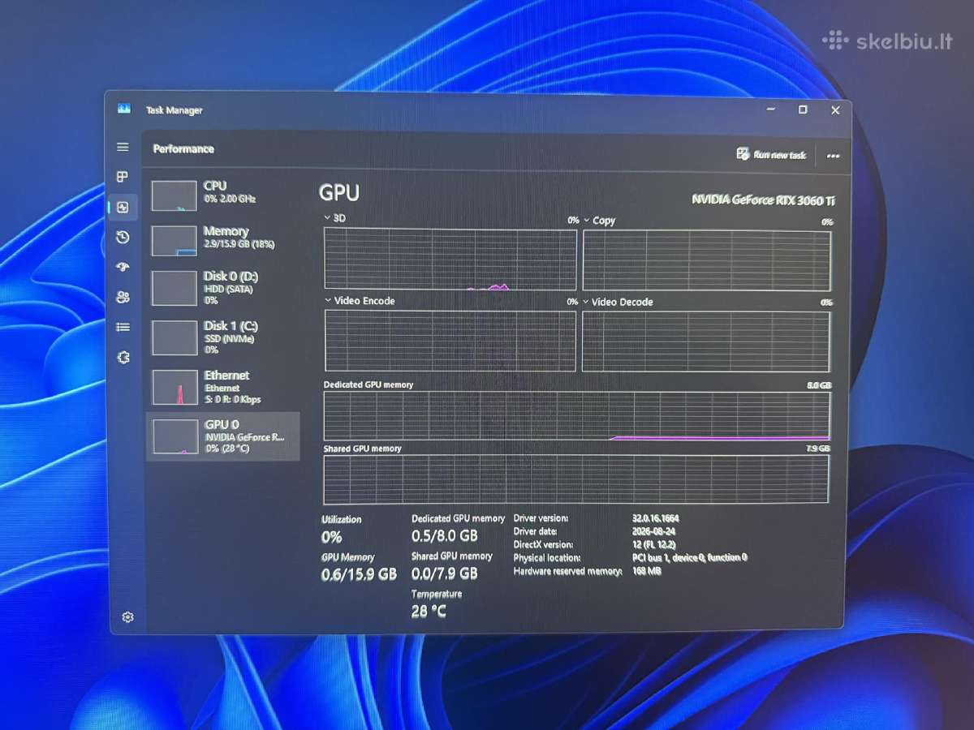Click the Run new task button
This screenshot has height=730, width=974.
771,154
